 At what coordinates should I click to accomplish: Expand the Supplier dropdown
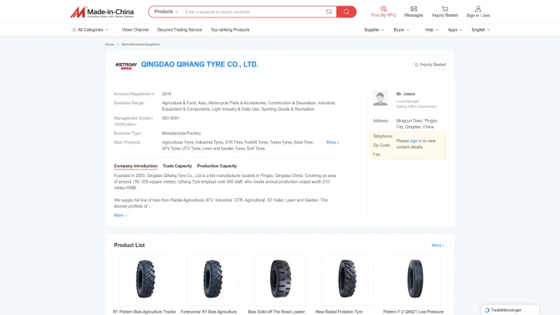coord(374,30)
